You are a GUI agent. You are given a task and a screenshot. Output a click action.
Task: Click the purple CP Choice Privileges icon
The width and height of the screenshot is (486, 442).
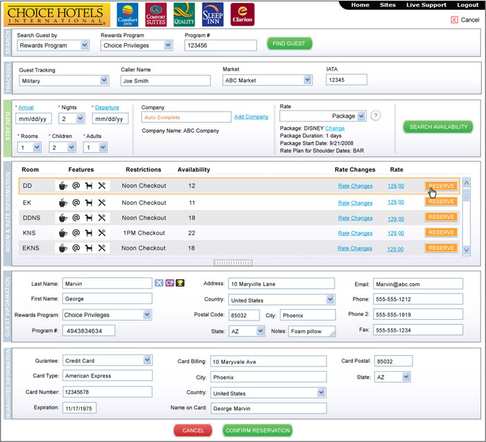(169, 283)
